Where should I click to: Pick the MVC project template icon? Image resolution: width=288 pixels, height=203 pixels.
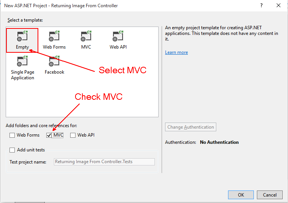pyautogui.click(x=86, y=36)
